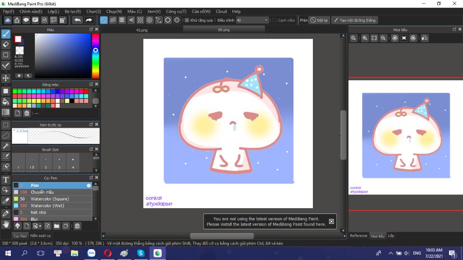
Task: Click palette scroll down arrow
Action: [95, 106]
